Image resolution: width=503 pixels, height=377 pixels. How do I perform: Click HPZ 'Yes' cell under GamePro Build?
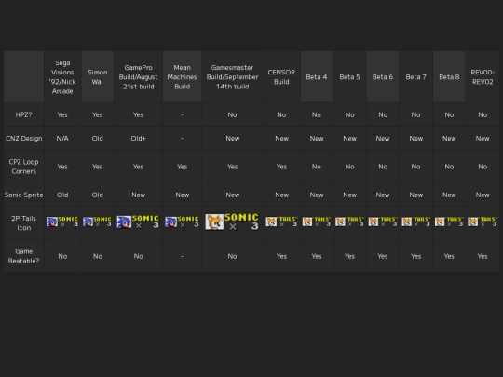click(x=138, y=114)
